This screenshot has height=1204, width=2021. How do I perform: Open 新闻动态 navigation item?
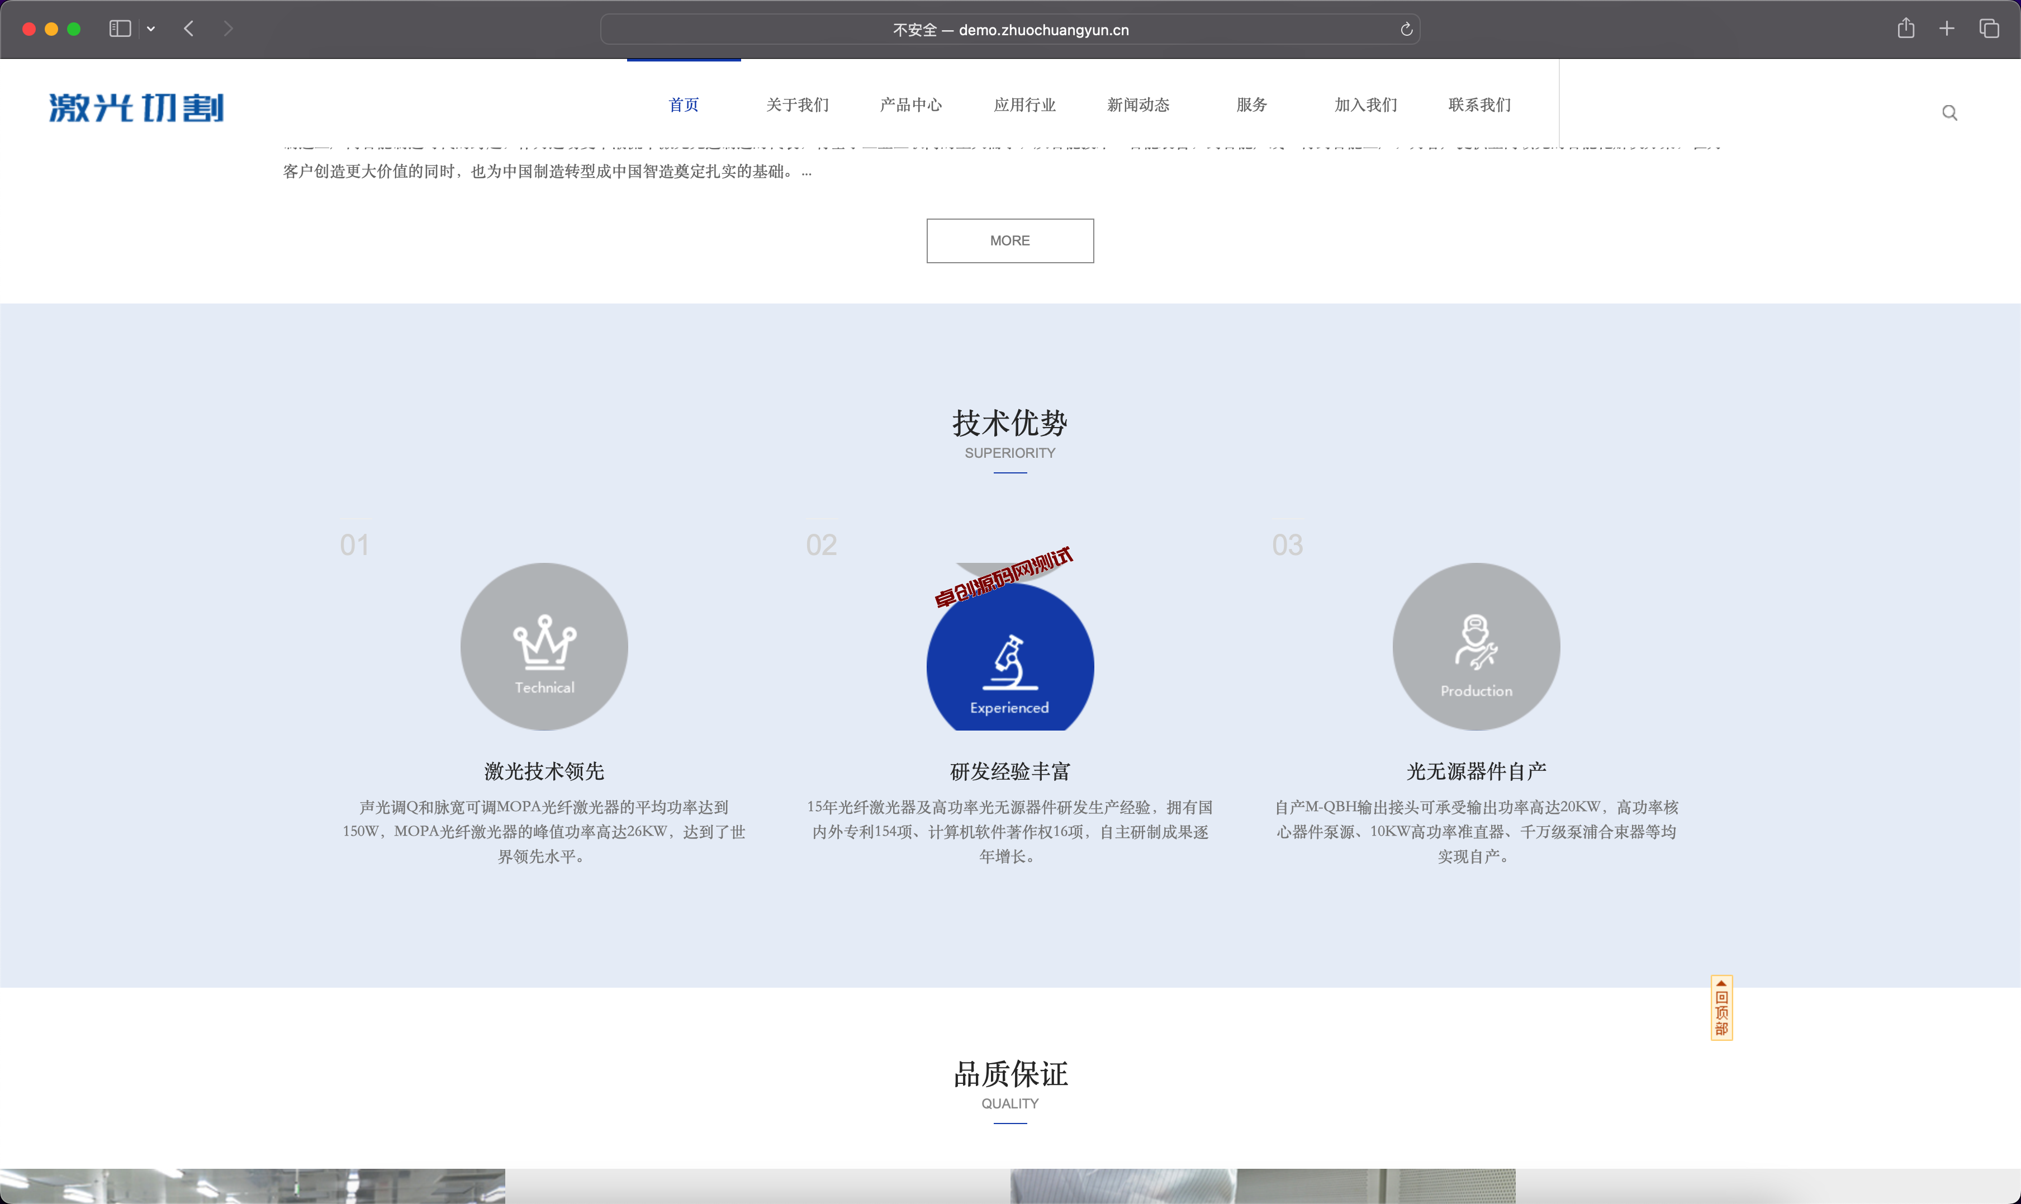[x=1138, y=105]
